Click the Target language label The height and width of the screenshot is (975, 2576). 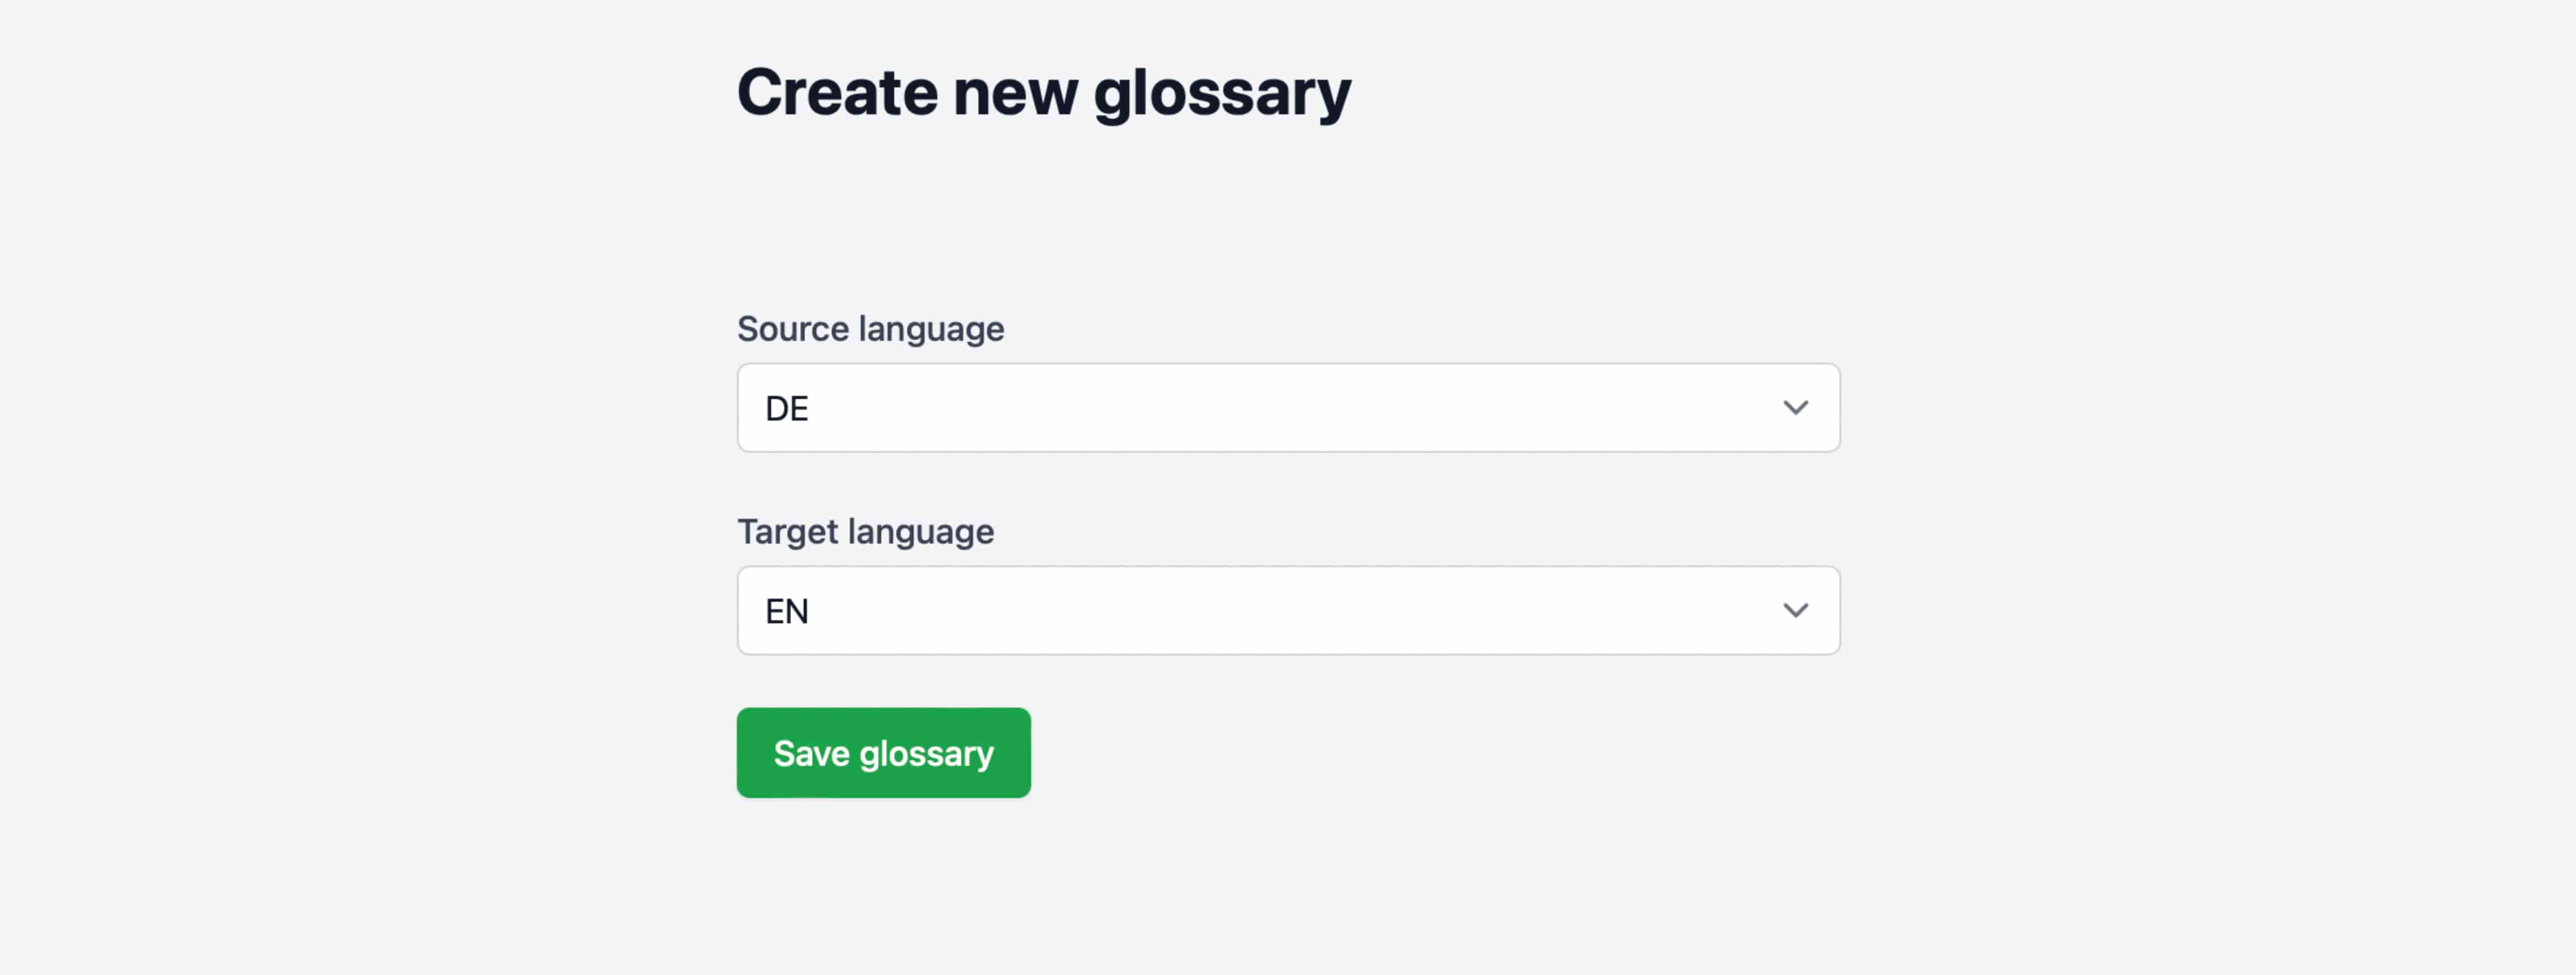(866, 531)
